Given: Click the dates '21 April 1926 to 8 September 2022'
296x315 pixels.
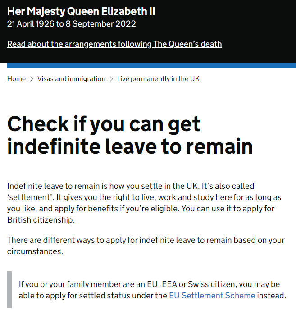Looking at the screenshot, I should pos(71,24).
